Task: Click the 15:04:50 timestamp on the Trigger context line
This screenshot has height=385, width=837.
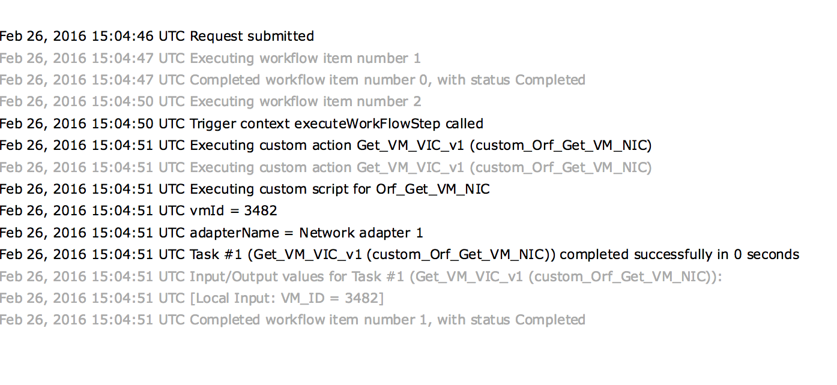Action: point(123,124)
